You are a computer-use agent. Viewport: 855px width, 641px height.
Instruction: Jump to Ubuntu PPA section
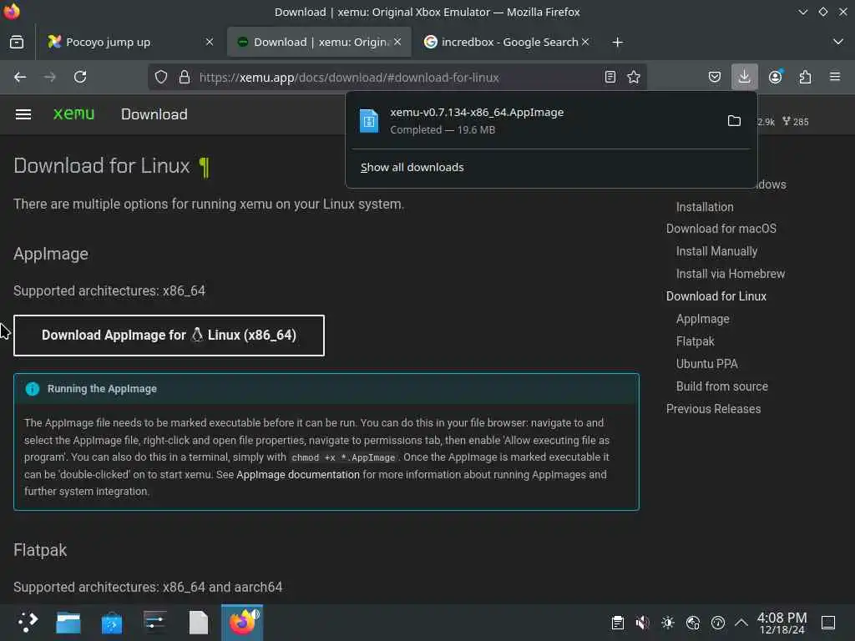pyautogui.click(x=706, y=364)
